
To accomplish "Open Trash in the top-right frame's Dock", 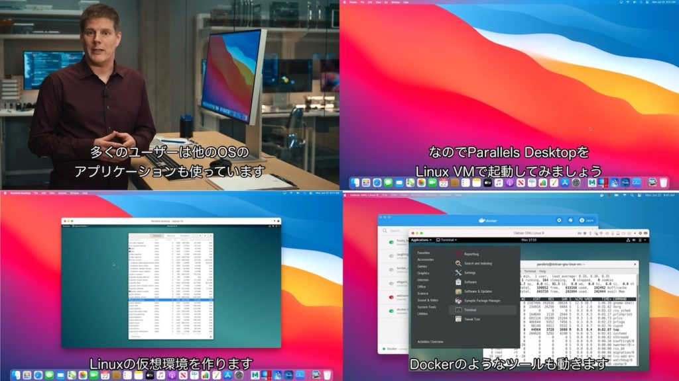I will point(663,183).
